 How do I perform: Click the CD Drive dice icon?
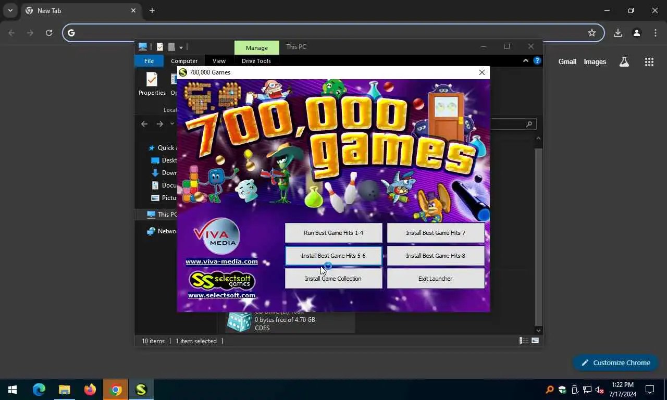click(239, 321)
